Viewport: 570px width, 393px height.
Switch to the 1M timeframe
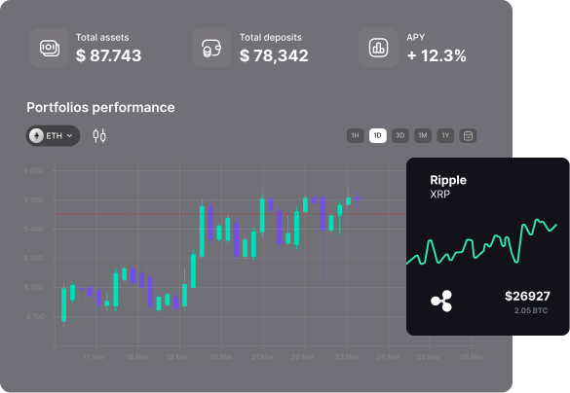[x=423, y=136]
